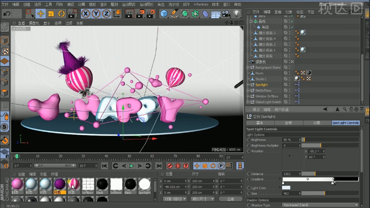
Task: Toggle layer checkbox for RimSoftbox row
Action: tap(286, 90)
